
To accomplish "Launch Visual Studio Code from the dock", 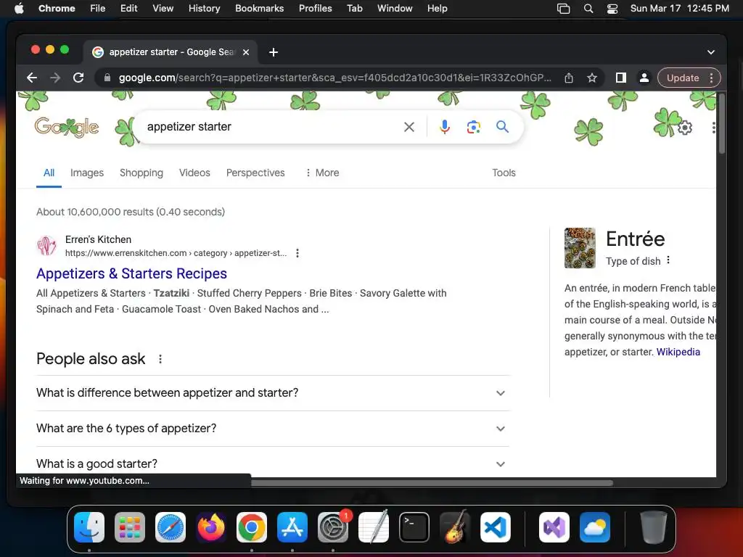I will click(496, 527).
